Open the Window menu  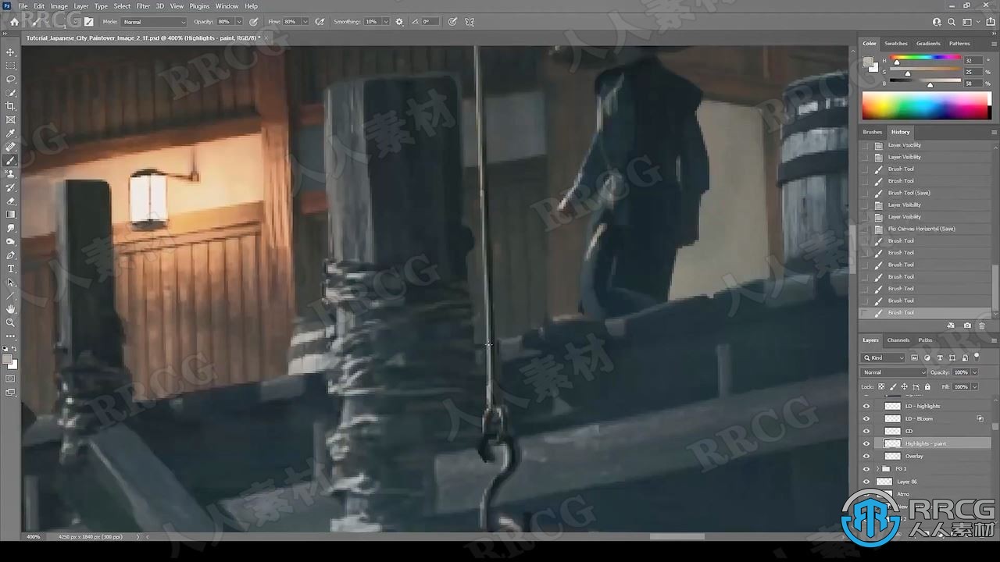tap(227, 6)
